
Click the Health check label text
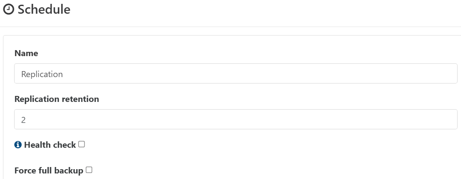tap(50, 145)
